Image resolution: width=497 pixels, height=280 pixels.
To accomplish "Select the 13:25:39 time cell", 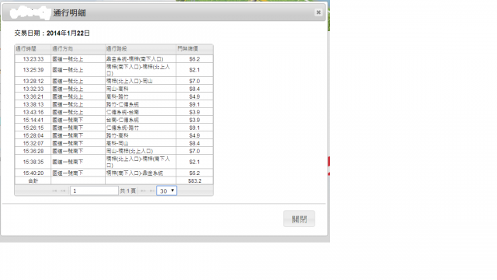I will [x=33, y=70].
